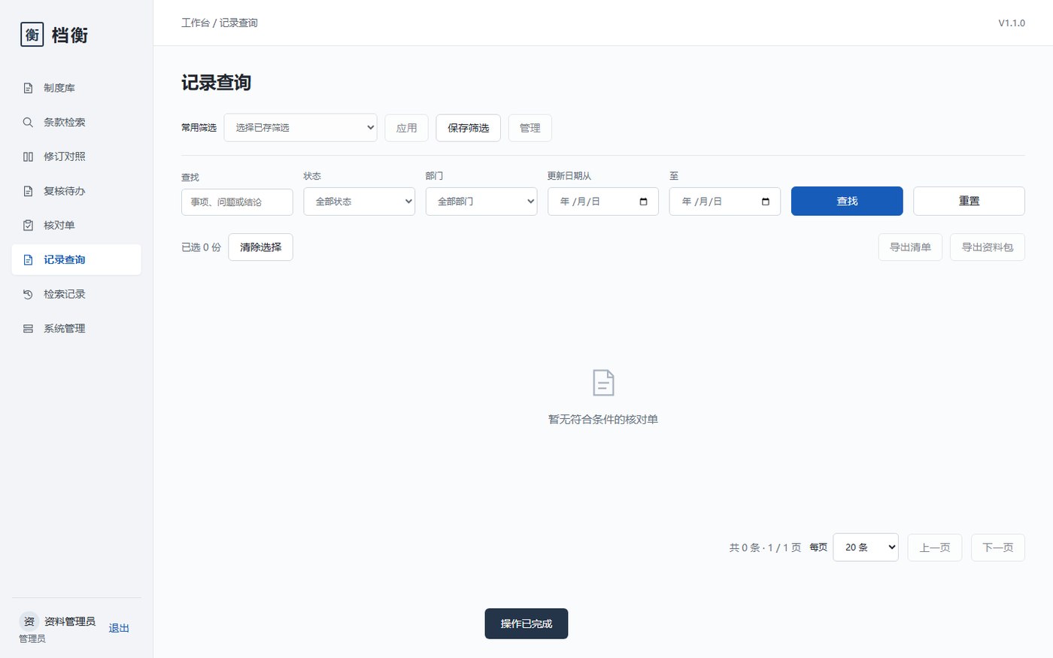
Task: Focus the 事项、问题或结论 search field
Action: 237,202
